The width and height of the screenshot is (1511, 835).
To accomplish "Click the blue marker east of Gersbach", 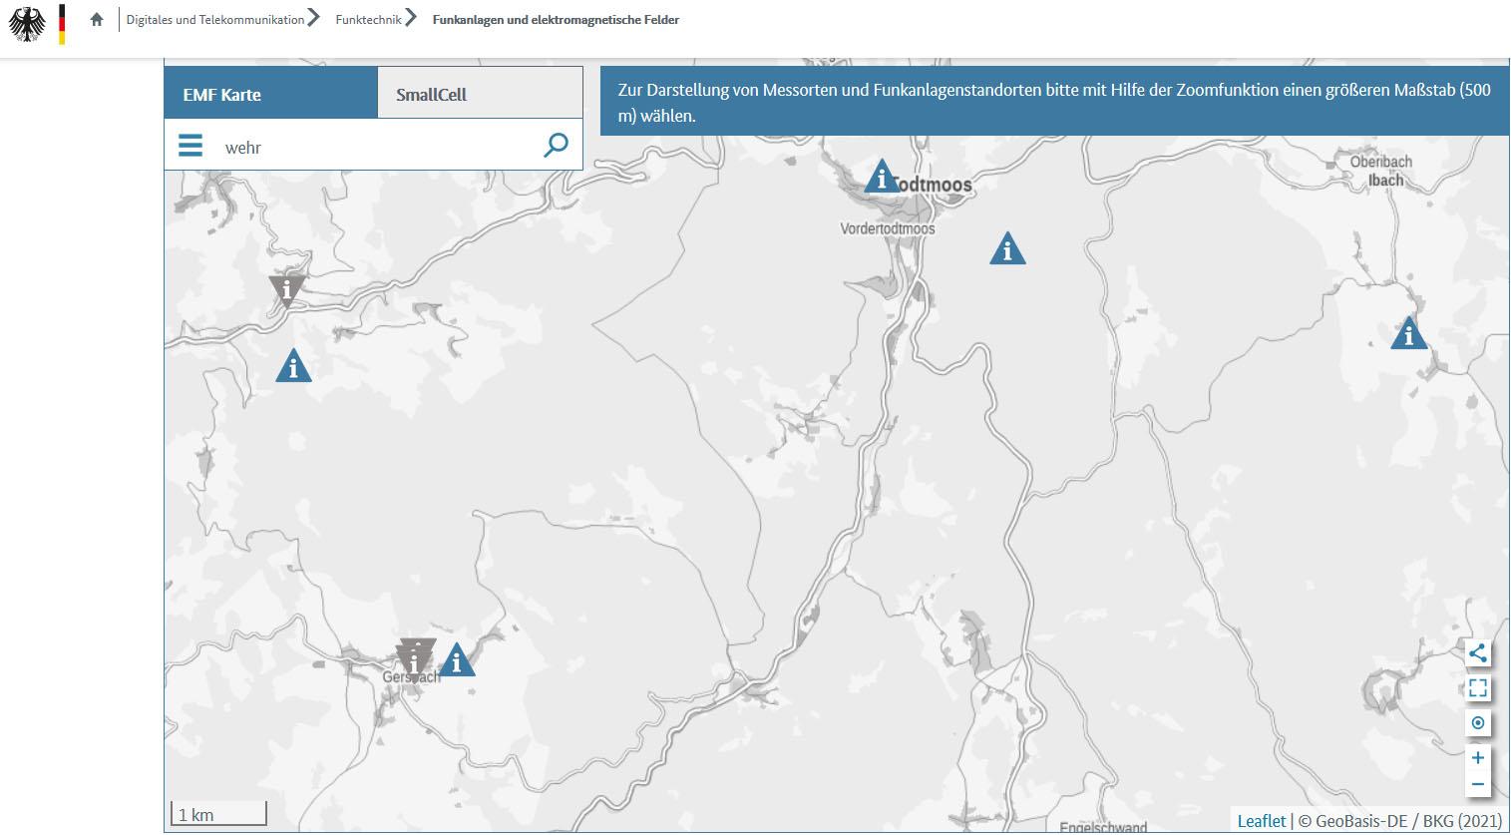I will [457, 660].
